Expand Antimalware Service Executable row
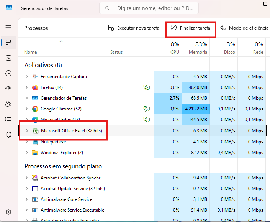The image size is (270, 222). click(x=27, y=210)
